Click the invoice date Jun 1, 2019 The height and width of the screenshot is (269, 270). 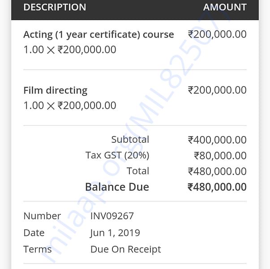point(115,233)
